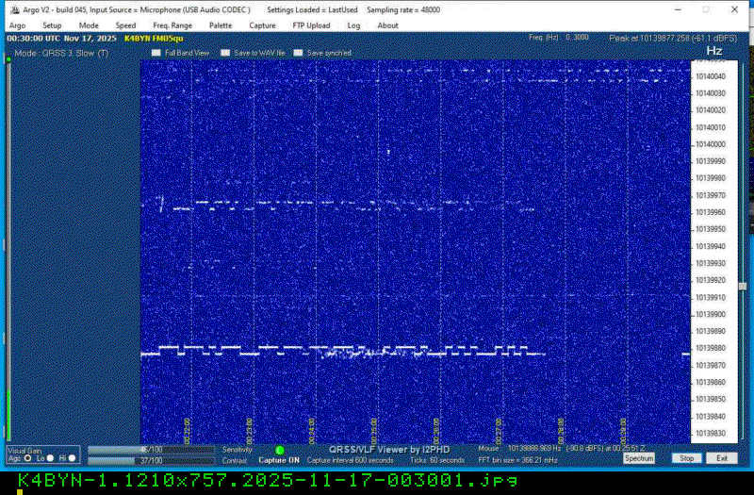Open the FTP Upload menu
This screenshot has height=495, width=754.
[311, 25]
